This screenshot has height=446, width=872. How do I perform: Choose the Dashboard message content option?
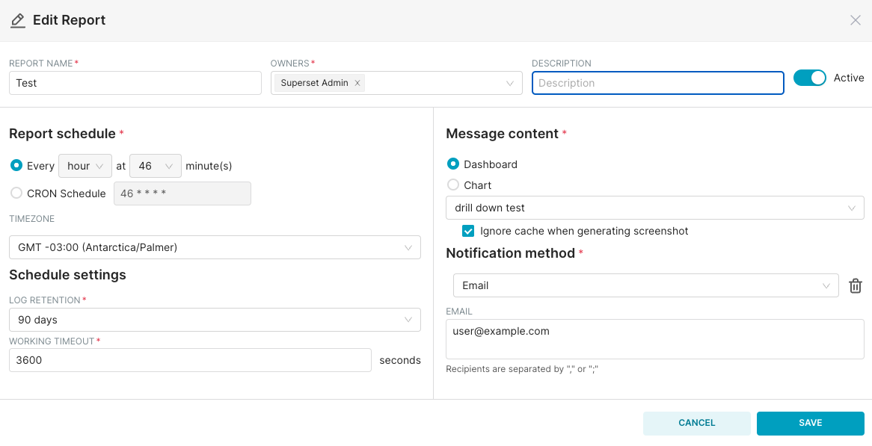(453, 164)
